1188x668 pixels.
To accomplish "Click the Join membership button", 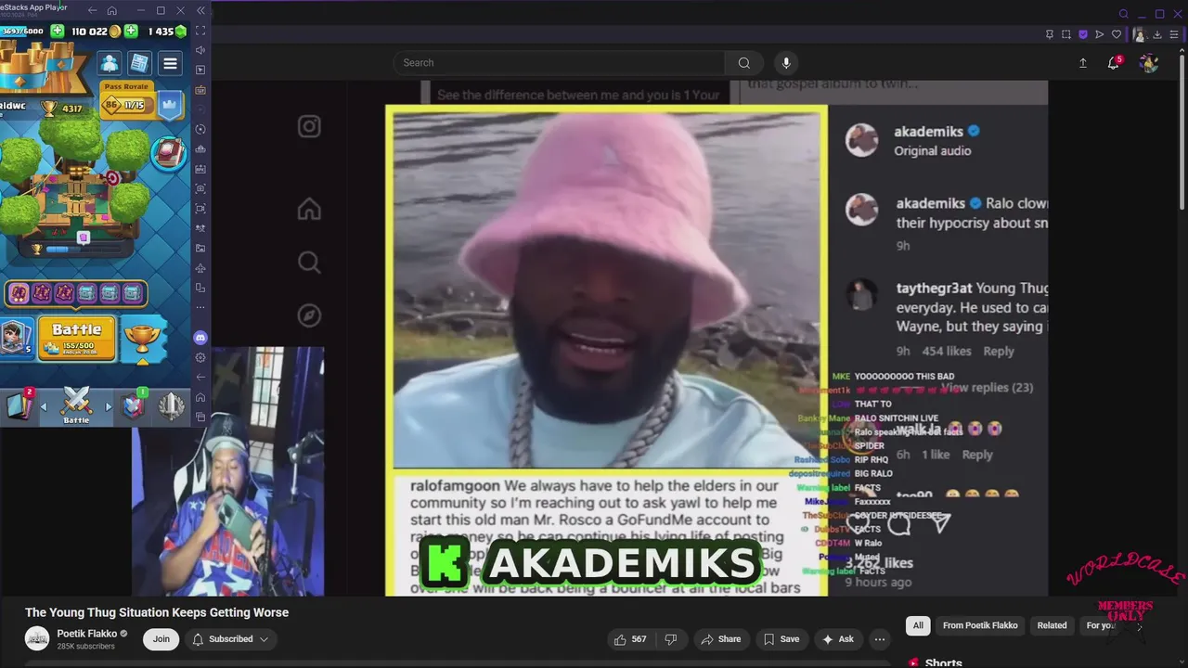I will tap(161, 639).
